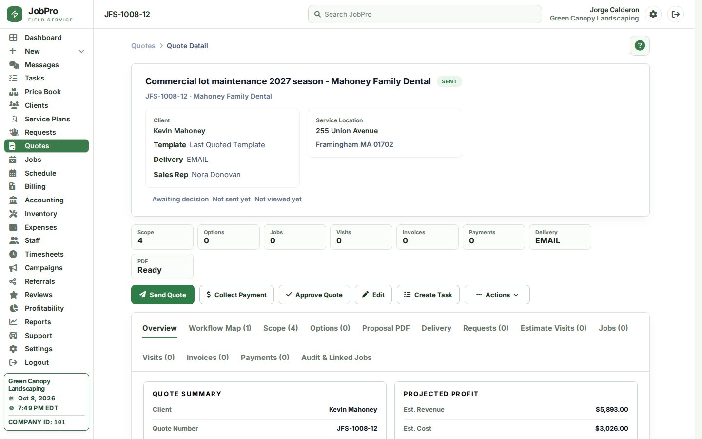Click the Reviews star icon

coord(14,295)
